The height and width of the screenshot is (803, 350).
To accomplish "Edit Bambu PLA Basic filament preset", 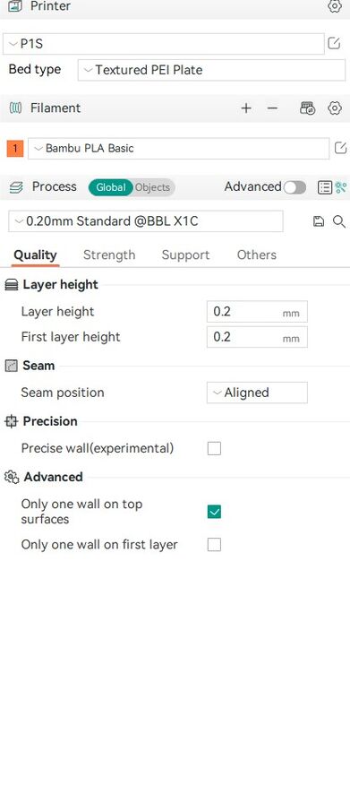I will click(340, 148).
